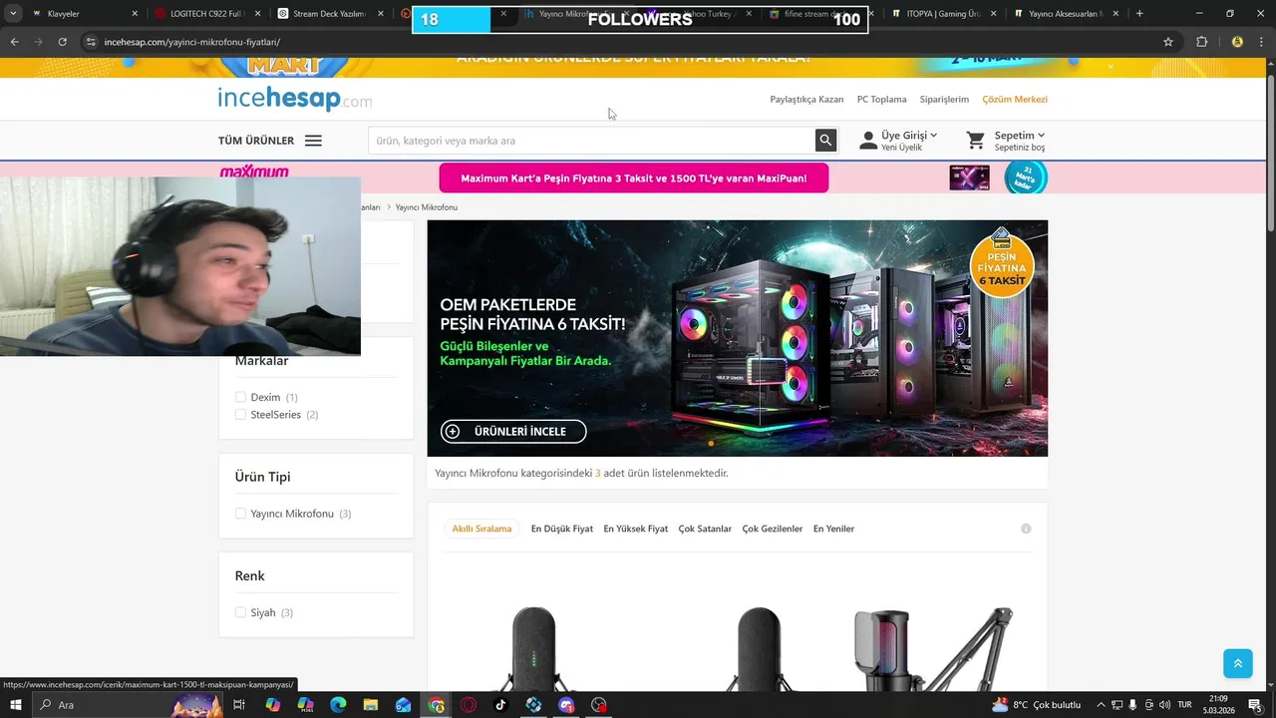Click the scroll-to-top arrow button
This screenshot has height=718, width=1276.
click(1237, 663)
